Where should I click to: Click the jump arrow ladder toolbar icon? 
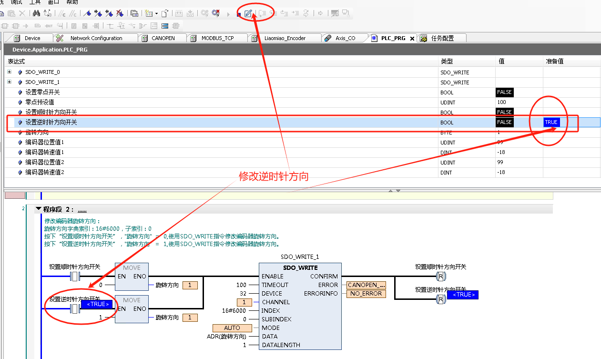[26, 26]
